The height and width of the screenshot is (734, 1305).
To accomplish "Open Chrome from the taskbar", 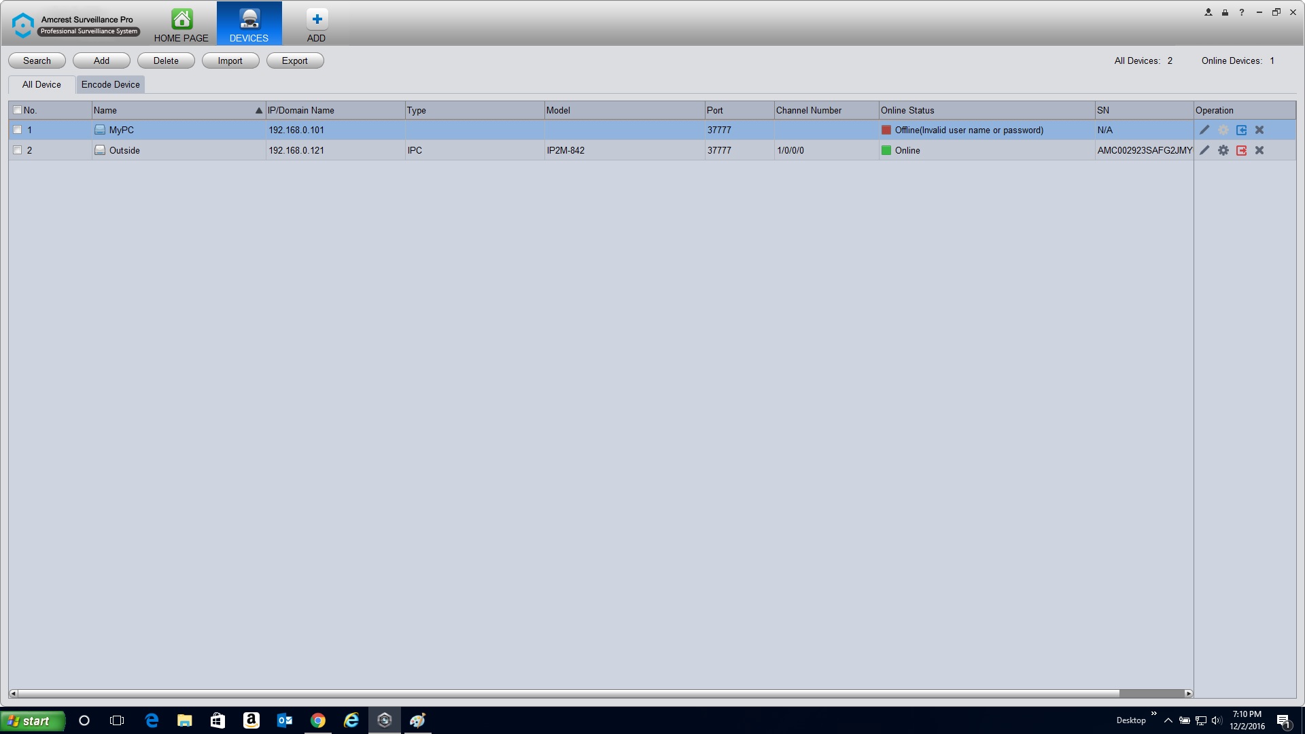I will pos(317,720).
